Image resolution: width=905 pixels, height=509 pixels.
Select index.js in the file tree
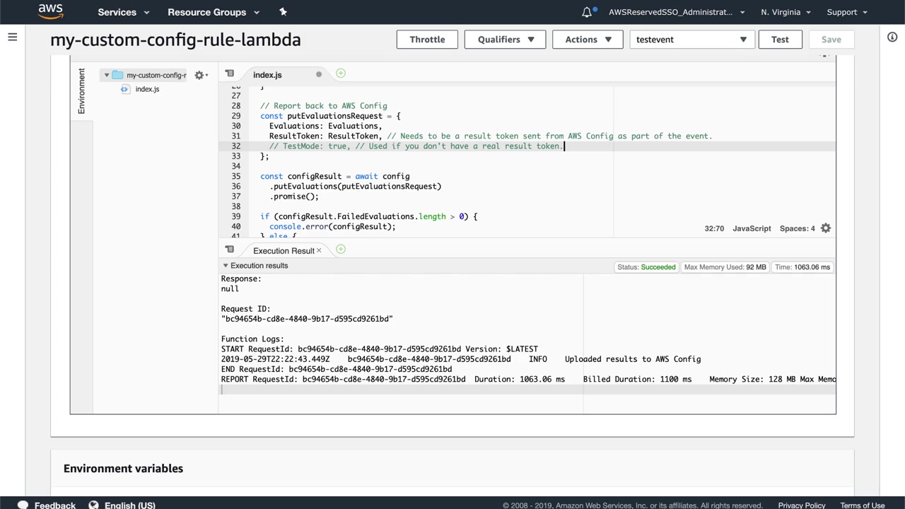click(x=147, y=89)
